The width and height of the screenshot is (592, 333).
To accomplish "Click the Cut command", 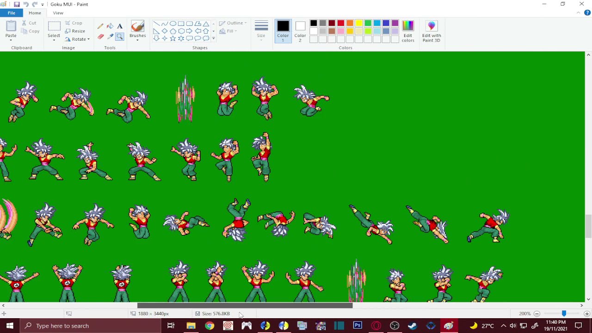I will click(x=29, y=23).
